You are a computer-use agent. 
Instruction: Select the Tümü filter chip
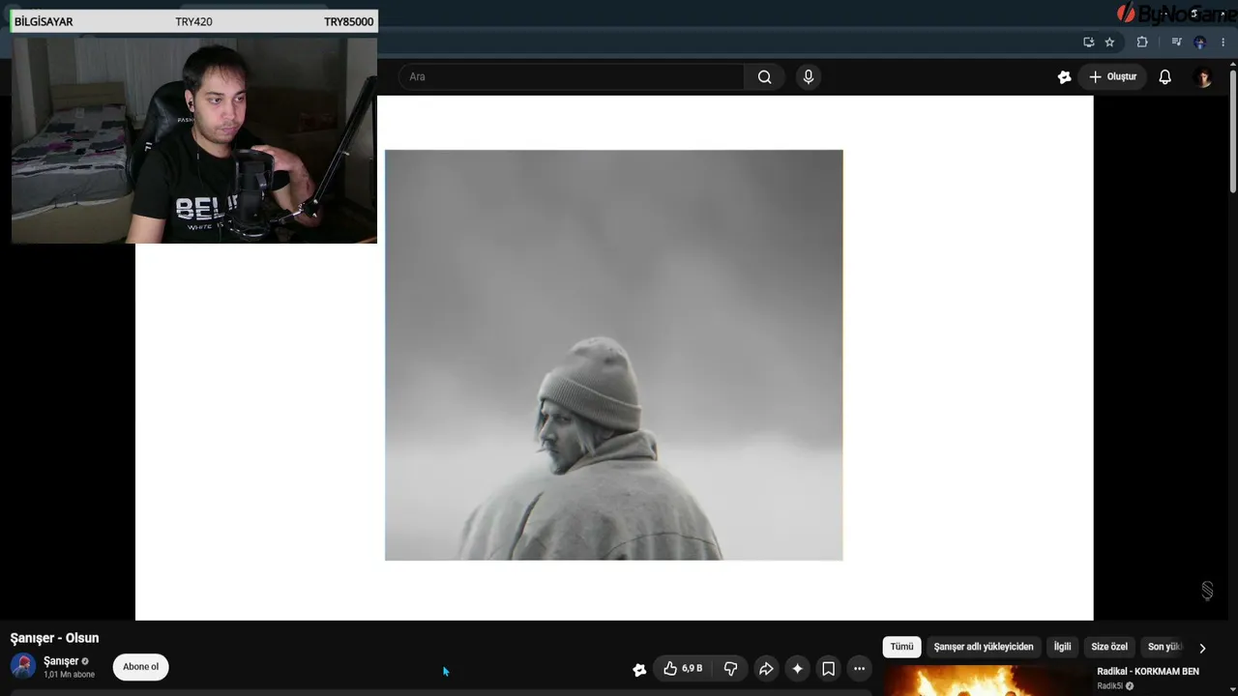click(x=901, y=647)
